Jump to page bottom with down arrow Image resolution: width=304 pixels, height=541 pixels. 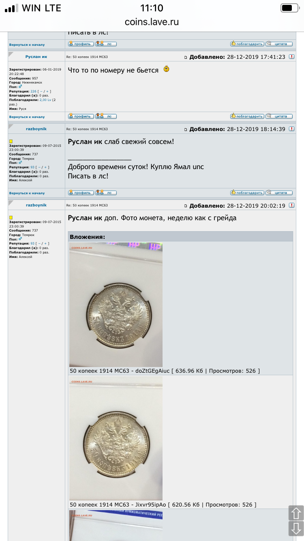tap(296, 528)
